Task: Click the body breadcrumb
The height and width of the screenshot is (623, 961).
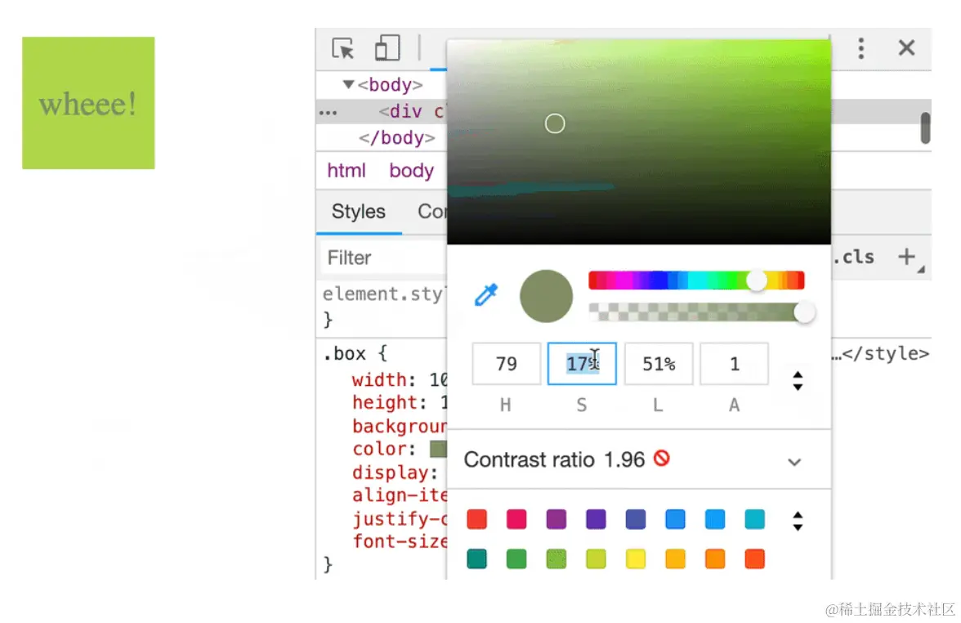Action: [x=411, y=170]
